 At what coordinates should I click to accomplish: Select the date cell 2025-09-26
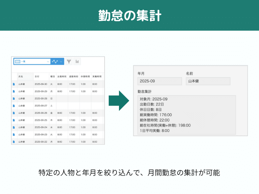[x=41, y=113]
